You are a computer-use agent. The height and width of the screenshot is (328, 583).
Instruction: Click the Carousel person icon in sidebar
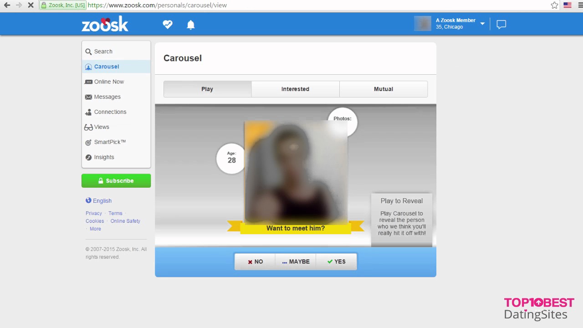point(88,67)
